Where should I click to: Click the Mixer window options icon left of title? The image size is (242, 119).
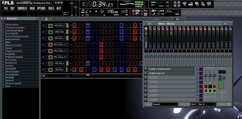pyautogui.click(x=146, y=24)
